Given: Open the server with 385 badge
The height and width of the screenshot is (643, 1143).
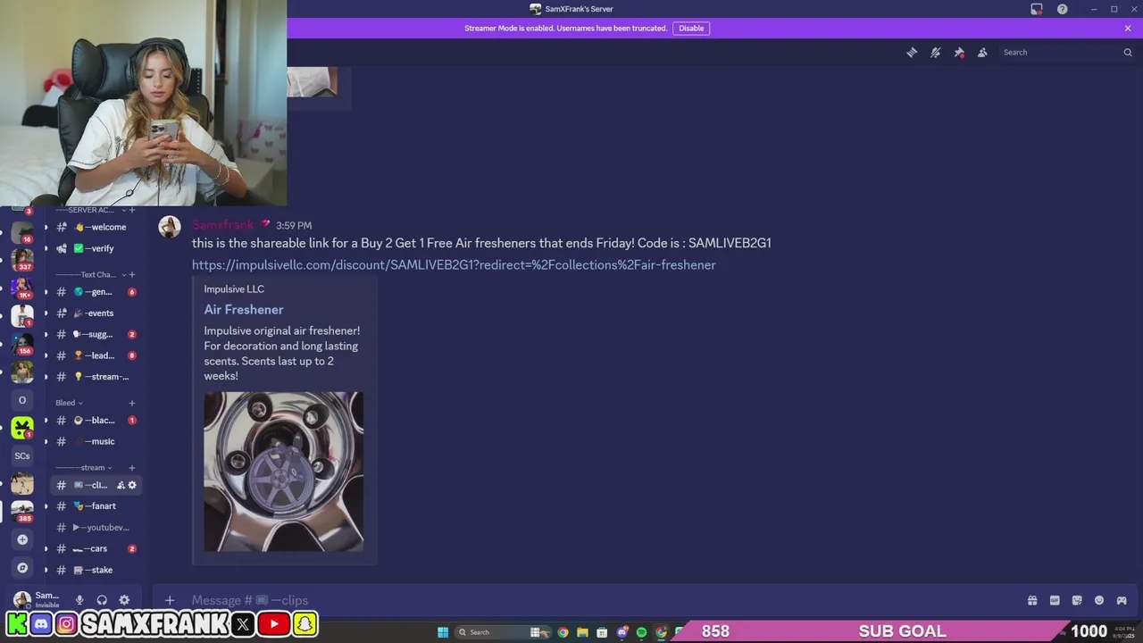Looking at the screenshot, I should point(22,511).
